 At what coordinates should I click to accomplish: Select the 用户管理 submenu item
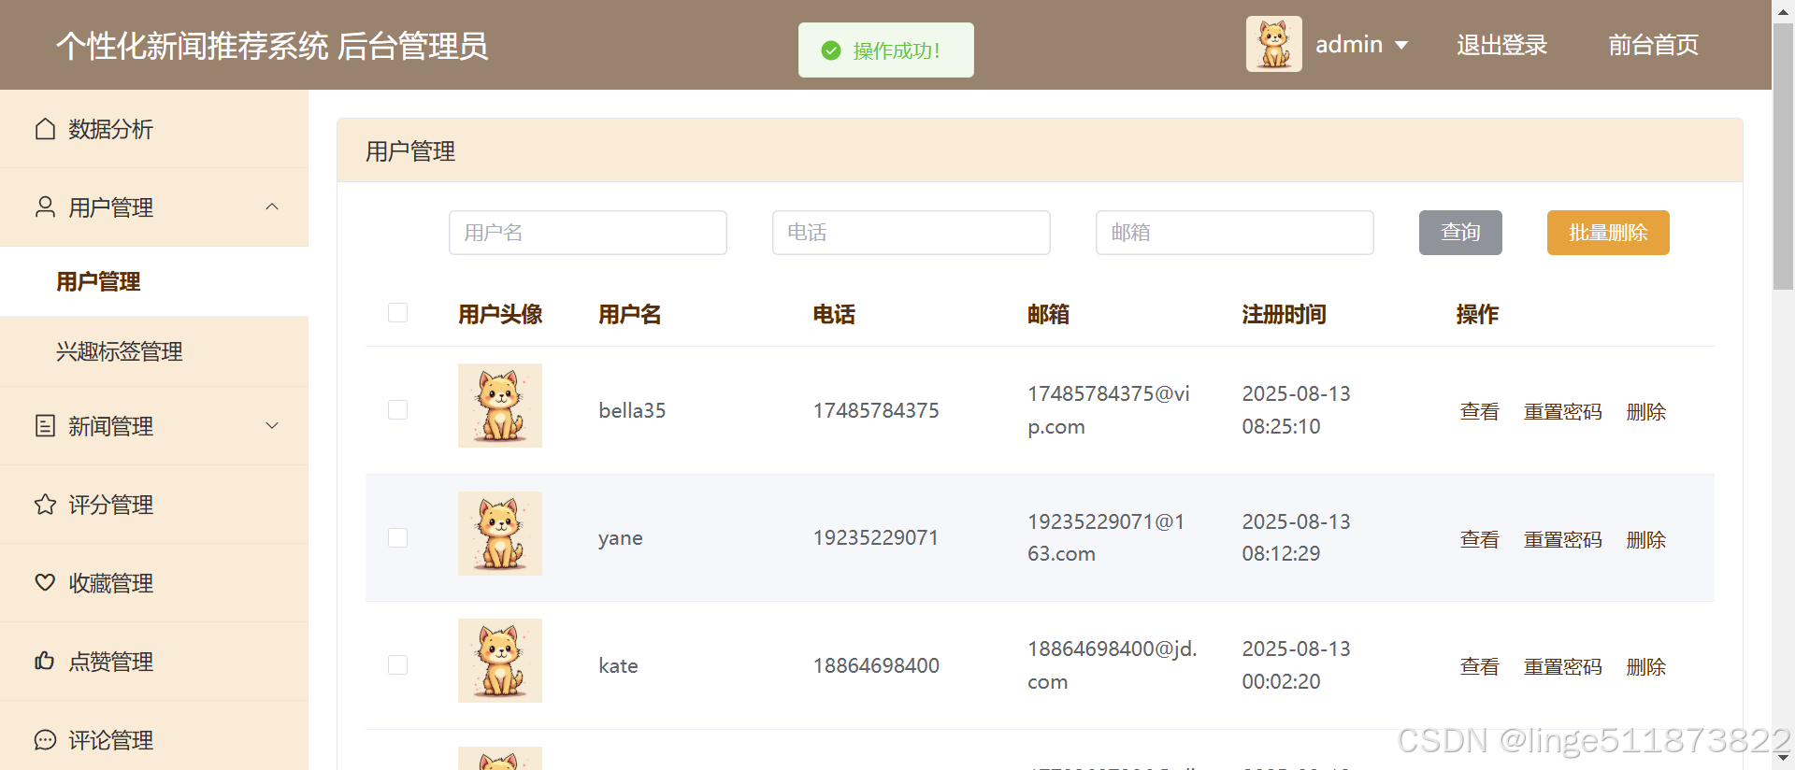pos(154,281)
